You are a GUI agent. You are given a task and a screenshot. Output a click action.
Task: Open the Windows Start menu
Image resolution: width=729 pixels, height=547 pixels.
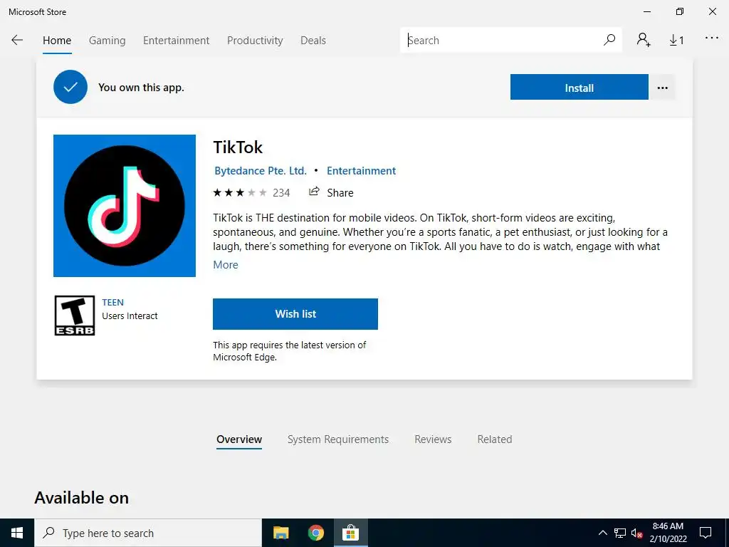click(x=17, y=533)
